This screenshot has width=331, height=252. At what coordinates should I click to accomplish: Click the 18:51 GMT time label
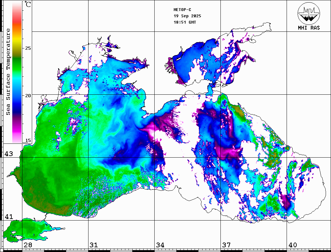point(185,22)
